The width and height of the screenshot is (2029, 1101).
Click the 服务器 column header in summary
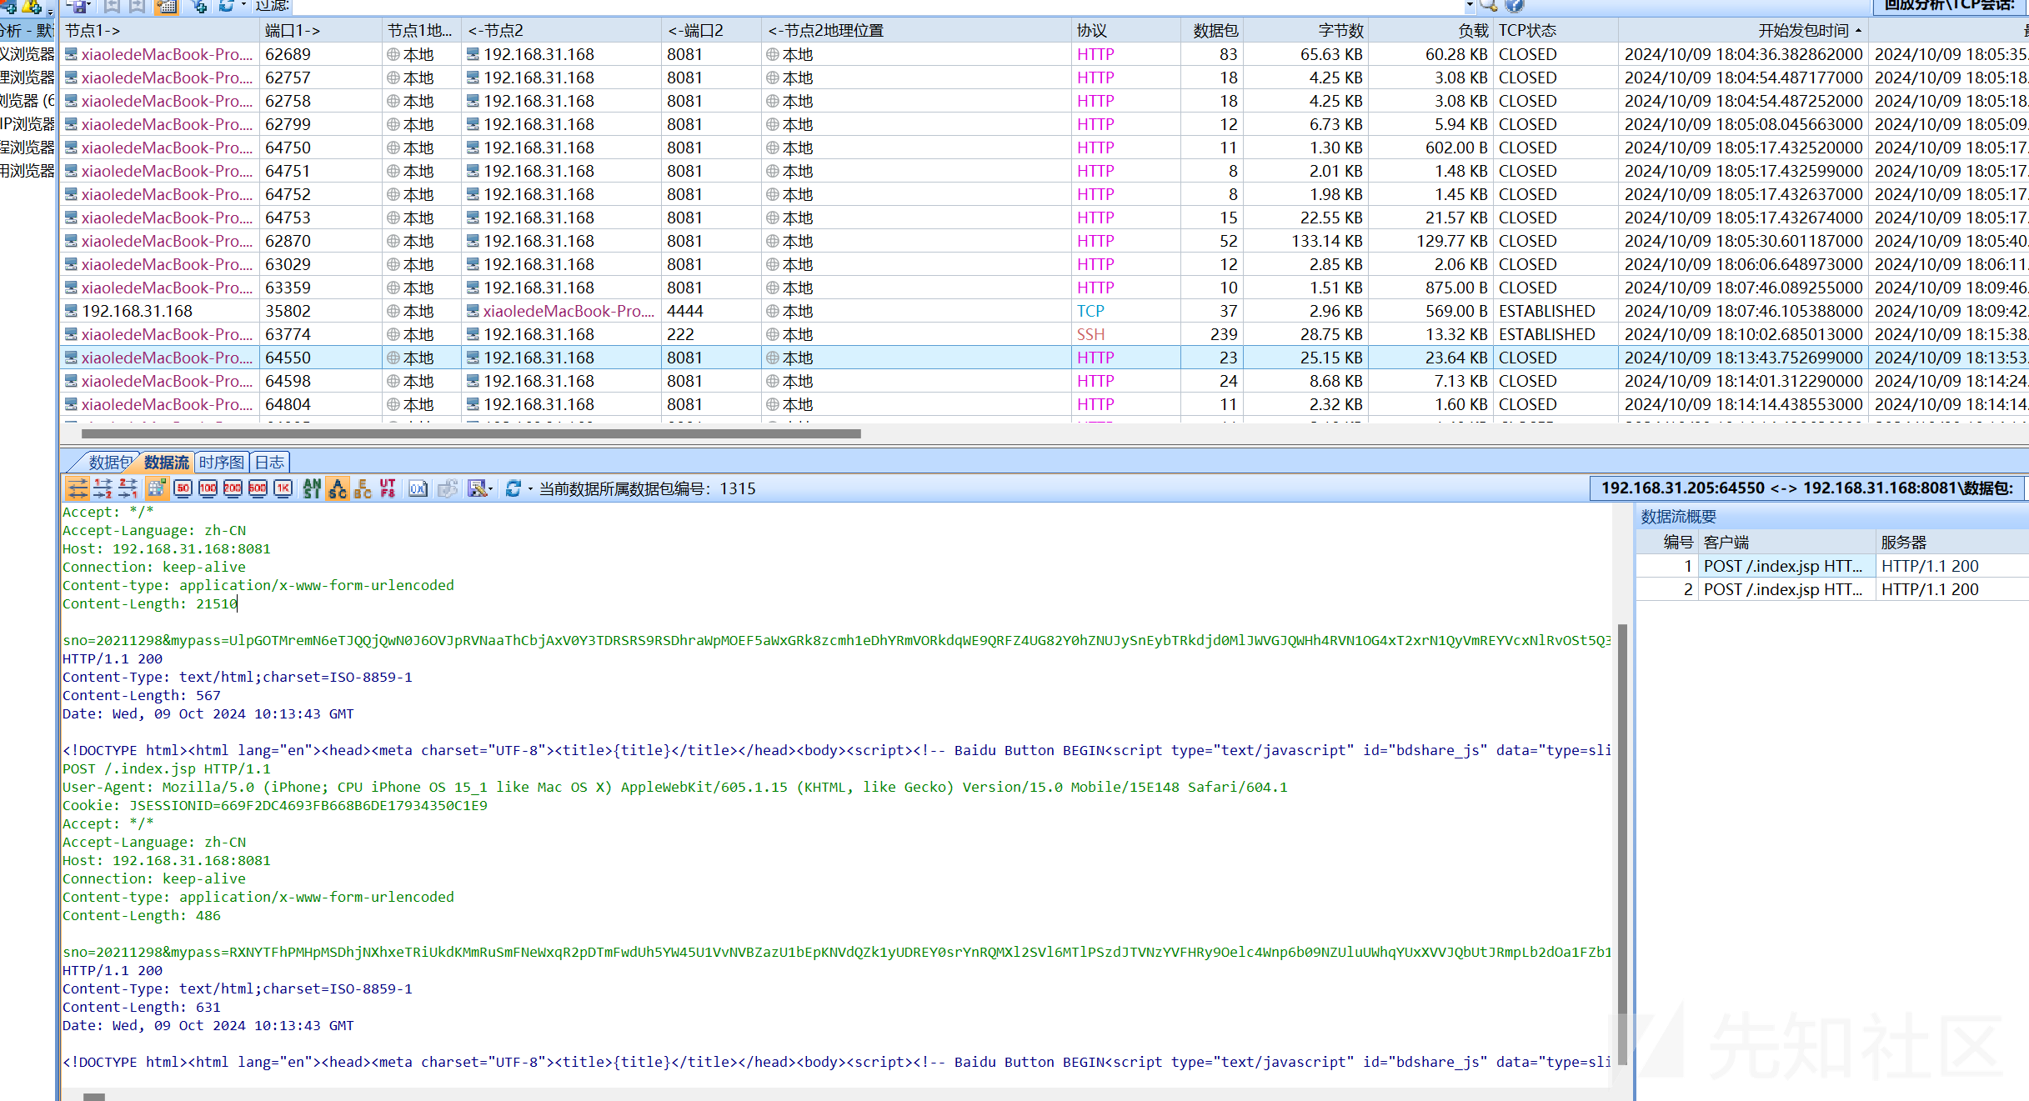coord(1951,543)
